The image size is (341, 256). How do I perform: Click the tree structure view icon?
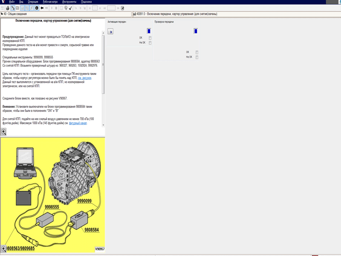(x=13, y=8)
